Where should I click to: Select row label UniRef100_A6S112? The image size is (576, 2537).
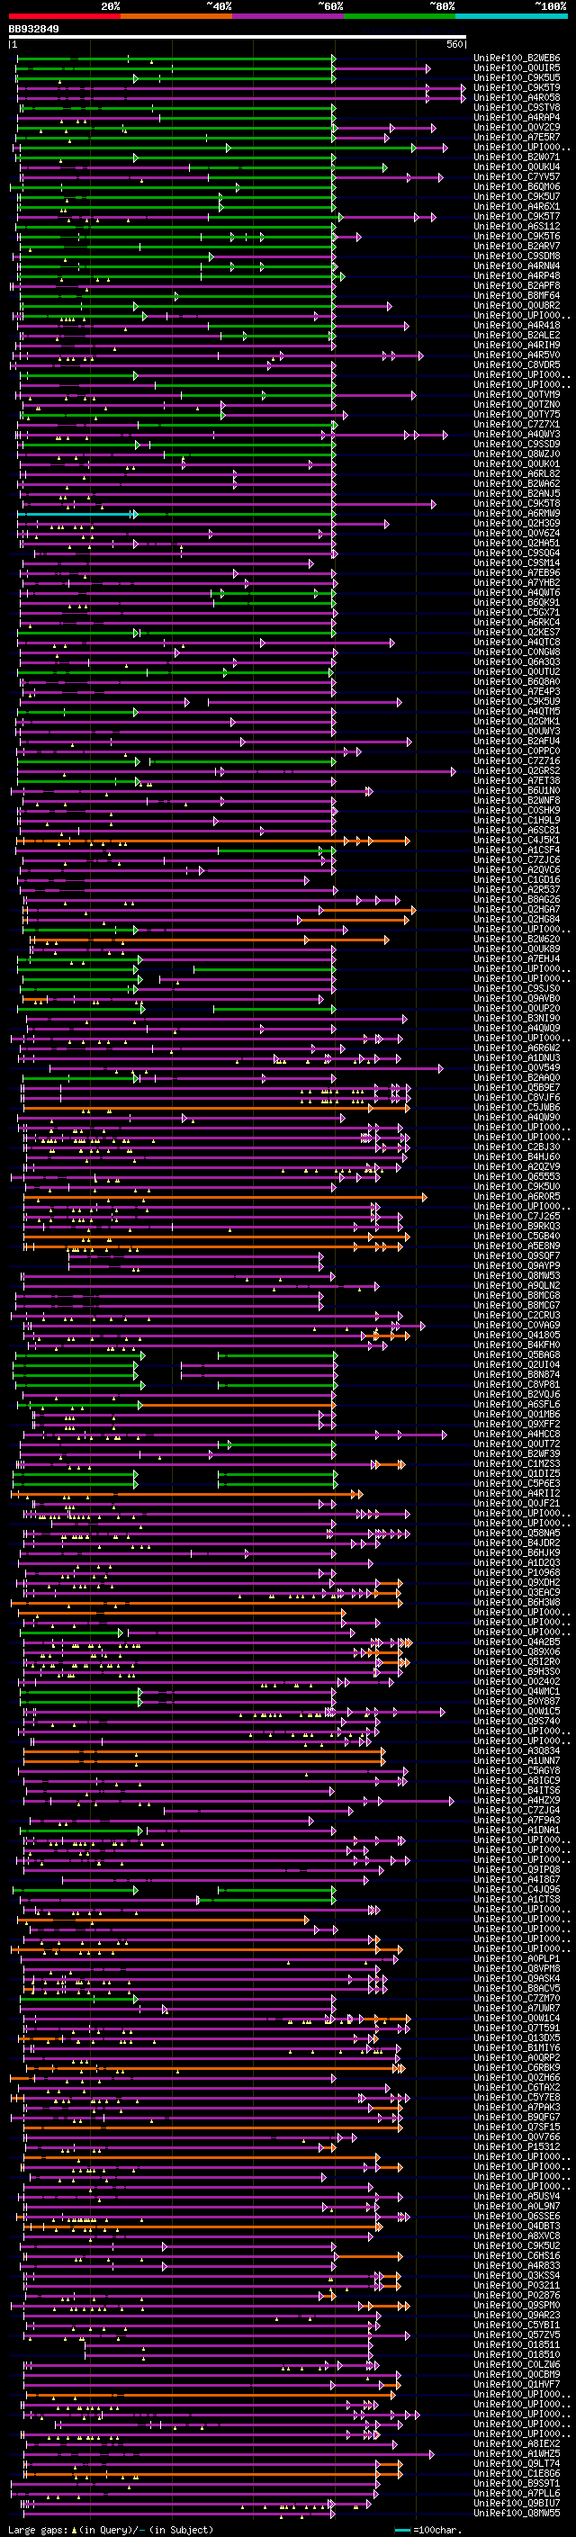click(517, 227)
